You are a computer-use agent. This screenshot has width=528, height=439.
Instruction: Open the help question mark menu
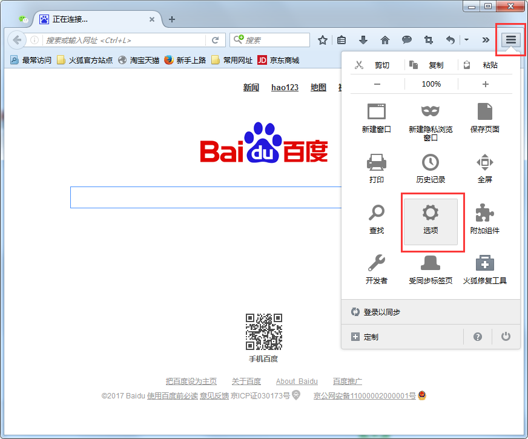click(x=478, y=337)
